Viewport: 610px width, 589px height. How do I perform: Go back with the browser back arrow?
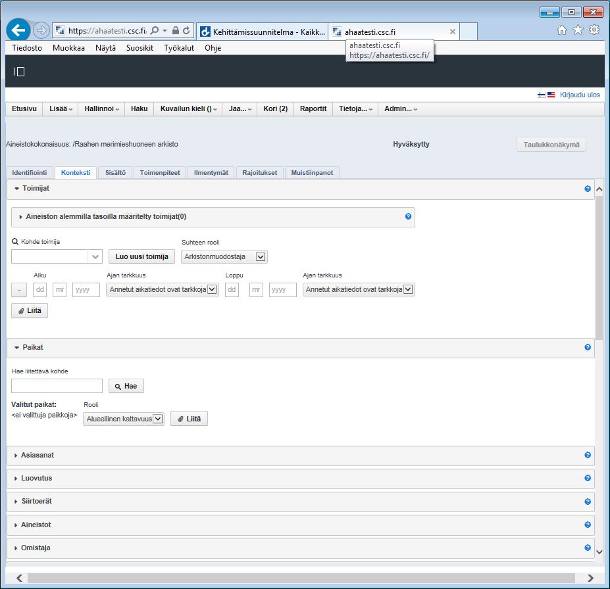(18, 30)
